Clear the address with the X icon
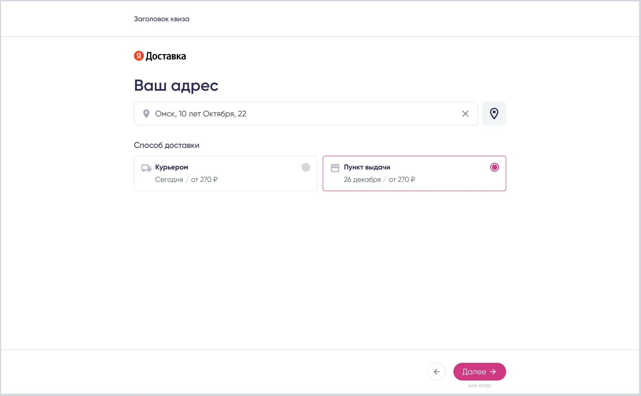 [465, 114]
